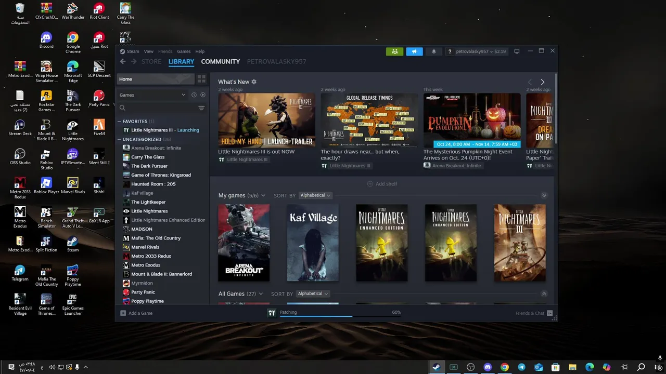Change My games sort Alphabetical dropdown
The image size is (666, 374).
[x=315, y=195]
